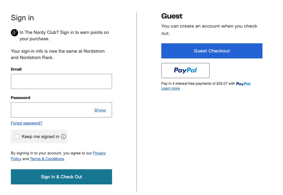Click the Guest heading
Screen dimensions: 283x195
[x=172, y=16]
